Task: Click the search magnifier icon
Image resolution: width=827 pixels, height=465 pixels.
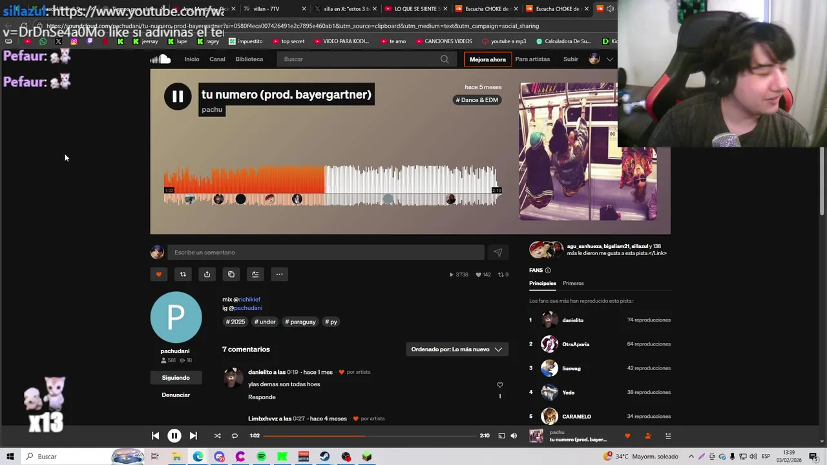Action: (x=445, y=59)
